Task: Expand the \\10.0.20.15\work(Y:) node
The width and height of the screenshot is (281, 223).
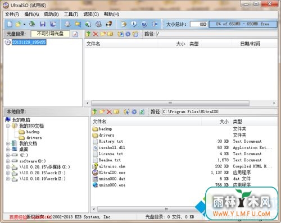Action: pyautogui.click(x=8, y=173)
